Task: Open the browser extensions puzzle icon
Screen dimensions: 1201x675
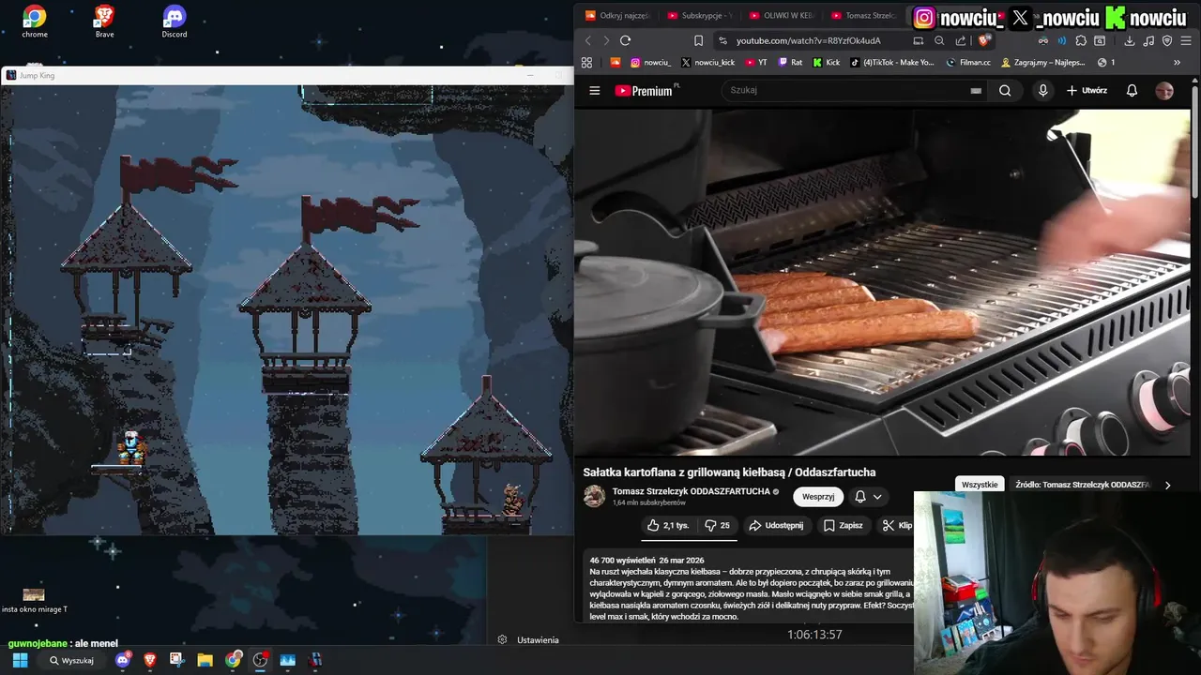Action: tap(1081, 40)
